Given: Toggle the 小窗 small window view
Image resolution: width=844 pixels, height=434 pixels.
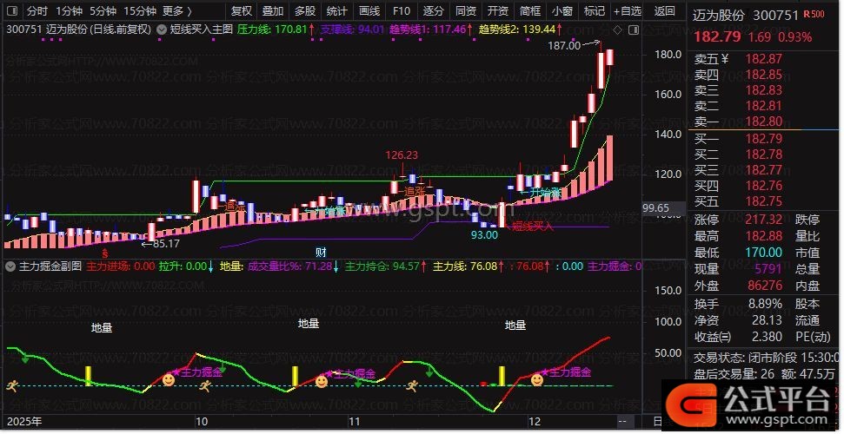Looking at the screenshot, I should (x=562, y=11).
